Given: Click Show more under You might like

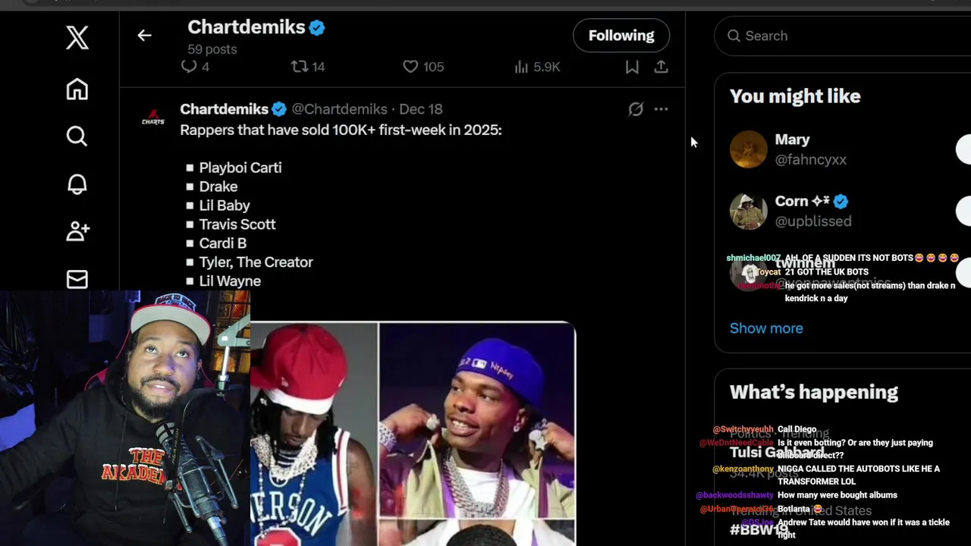Looking at the screenshot, I should pos(766,328).
